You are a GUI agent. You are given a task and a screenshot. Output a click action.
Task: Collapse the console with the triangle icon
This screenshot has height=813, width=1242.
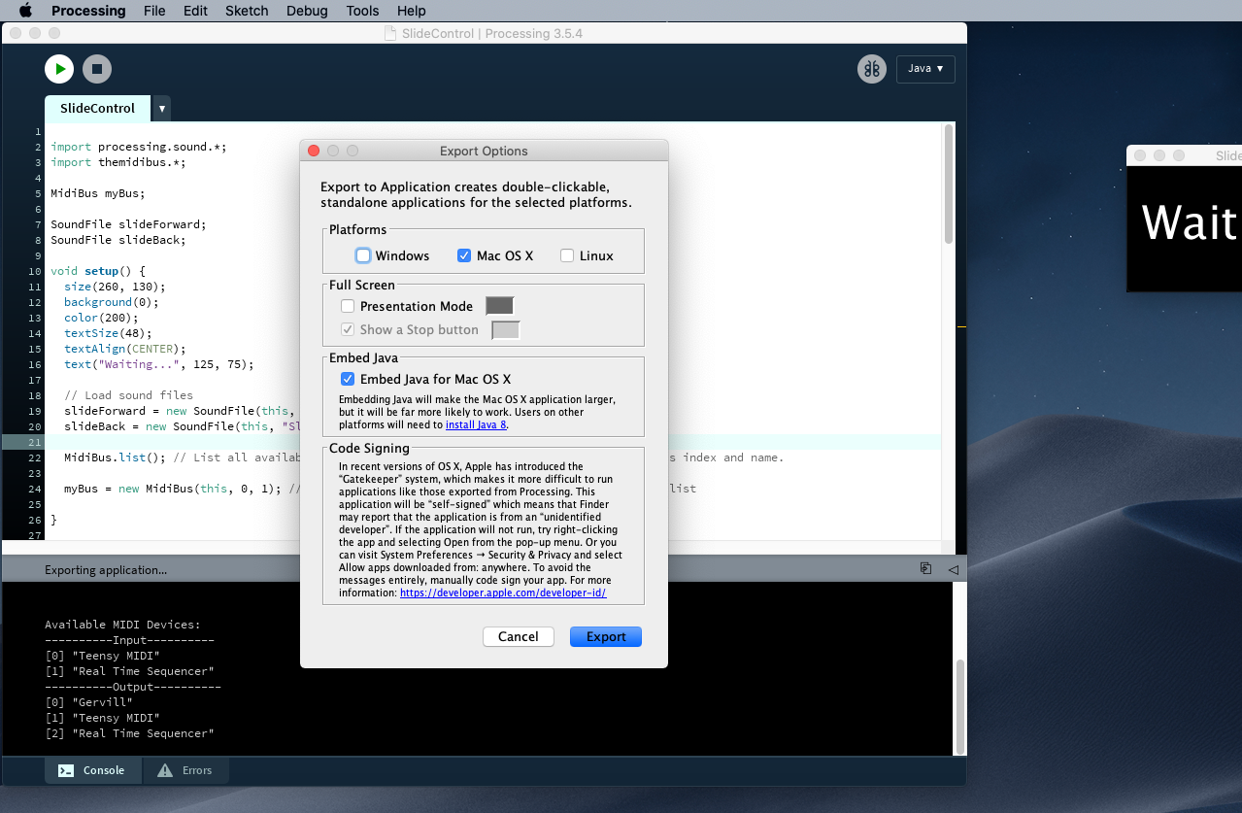(953, 569)
